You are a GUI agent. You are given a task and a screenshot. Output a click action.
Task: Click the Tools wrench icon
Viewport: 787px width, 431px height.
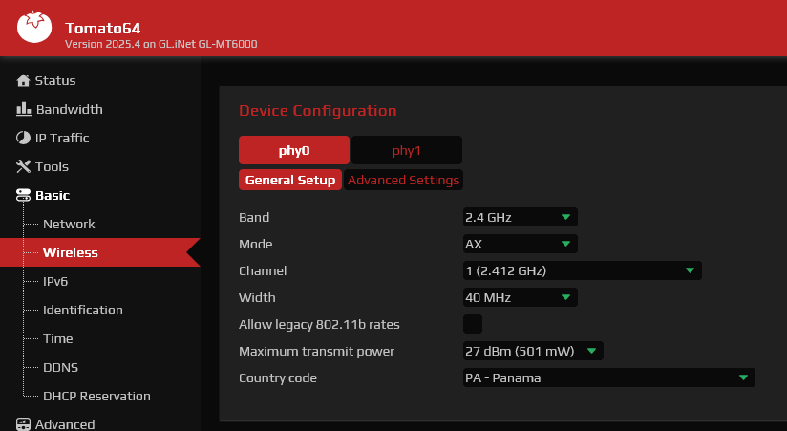pos(24,167)
